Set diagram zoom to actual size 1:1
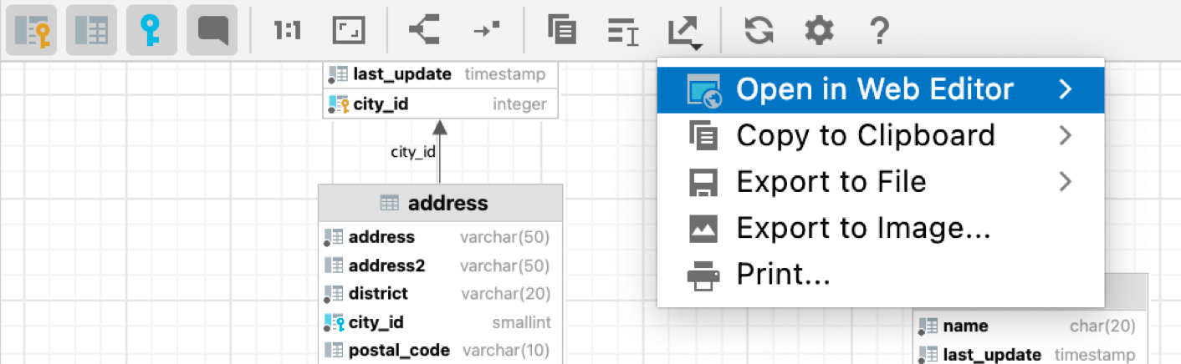 pos(288,32)
